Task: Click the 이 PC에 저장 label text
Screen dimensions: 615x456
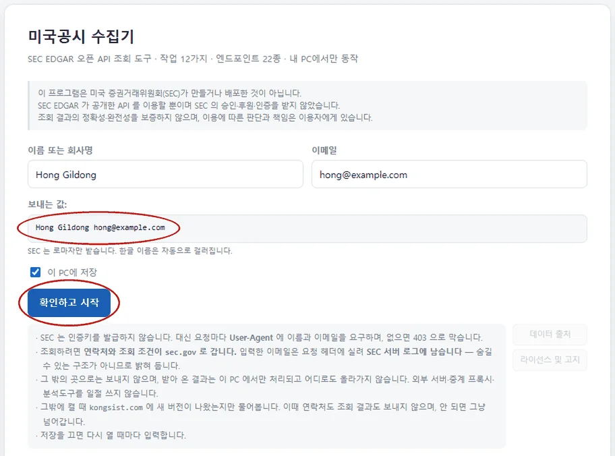Action: (x=72, y=273)
